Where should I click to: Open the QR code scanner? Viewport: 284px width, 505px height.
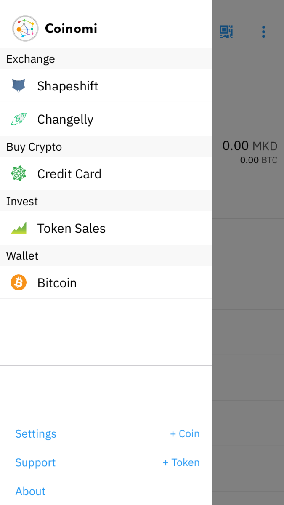[x=226, y=32]
